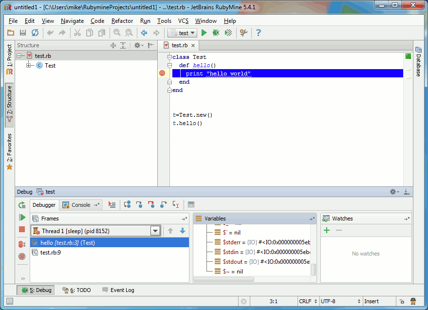This screenshot has width=428, height=310.
Task: Open the Thread 1 [sleep] dropdown
Action: point(155,231)
